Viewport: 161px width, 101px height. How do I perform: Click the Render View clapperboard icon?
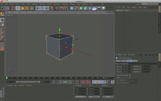pos(57,8)
